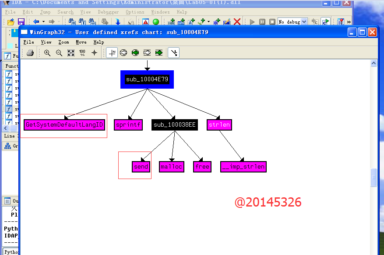The image size is (384, 255).
Task: Set zoom to 100% icon
Action: pos(82,53)
